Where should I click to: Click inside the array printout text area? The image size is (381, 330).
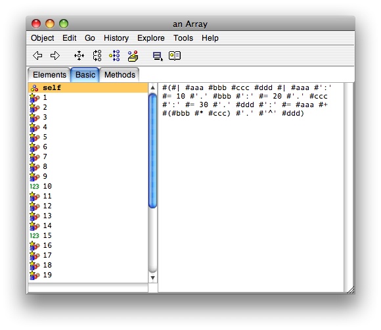pyautogui.click(x=251, y=187)
